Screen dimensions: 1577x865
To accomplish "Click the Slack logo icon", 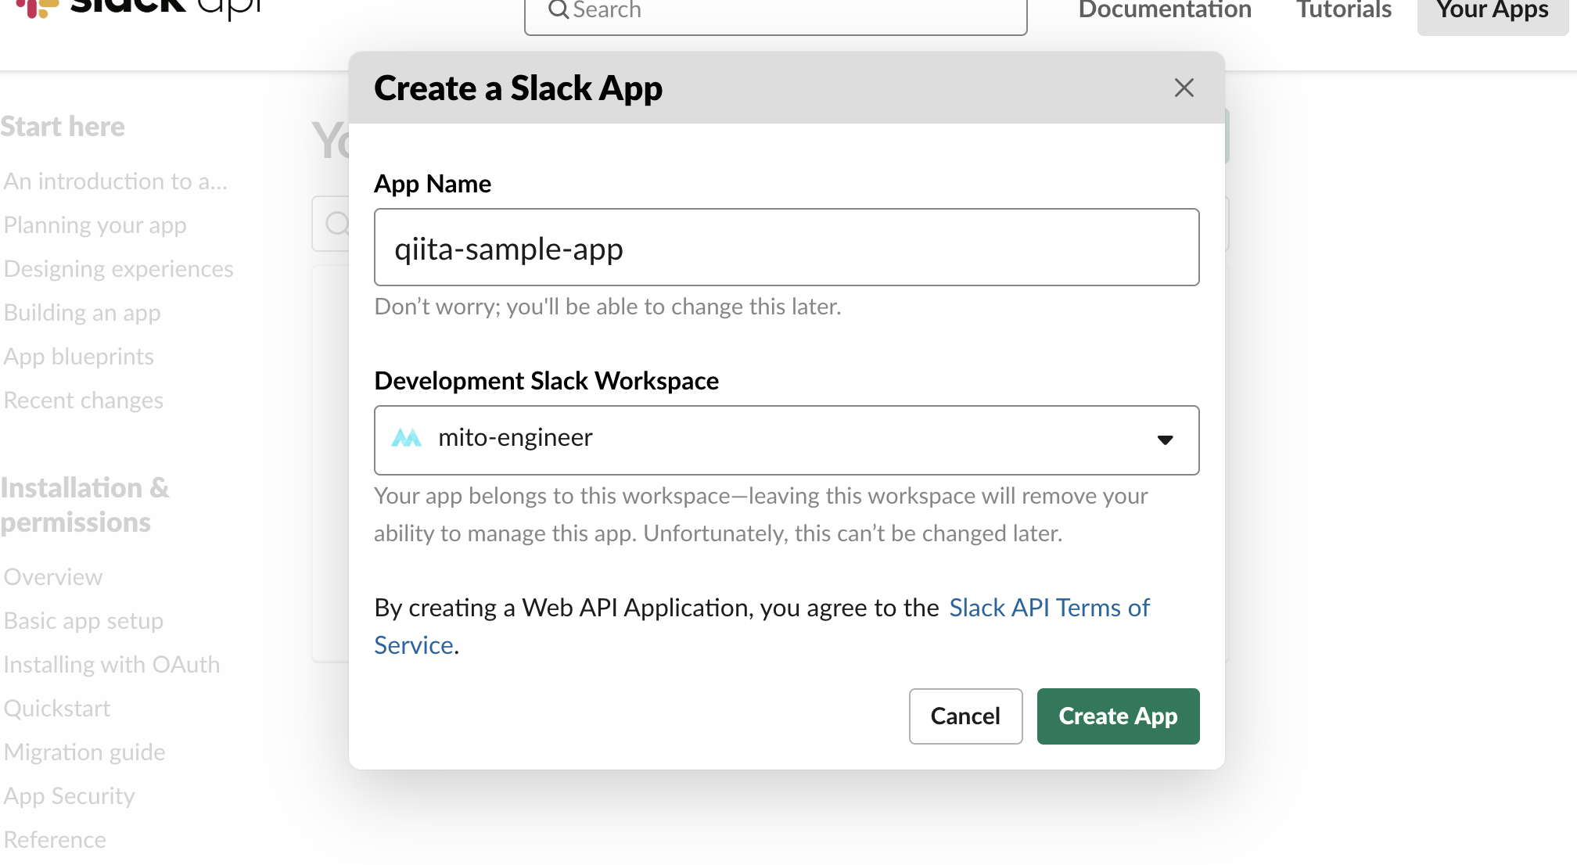I will (x=38, y=8).
